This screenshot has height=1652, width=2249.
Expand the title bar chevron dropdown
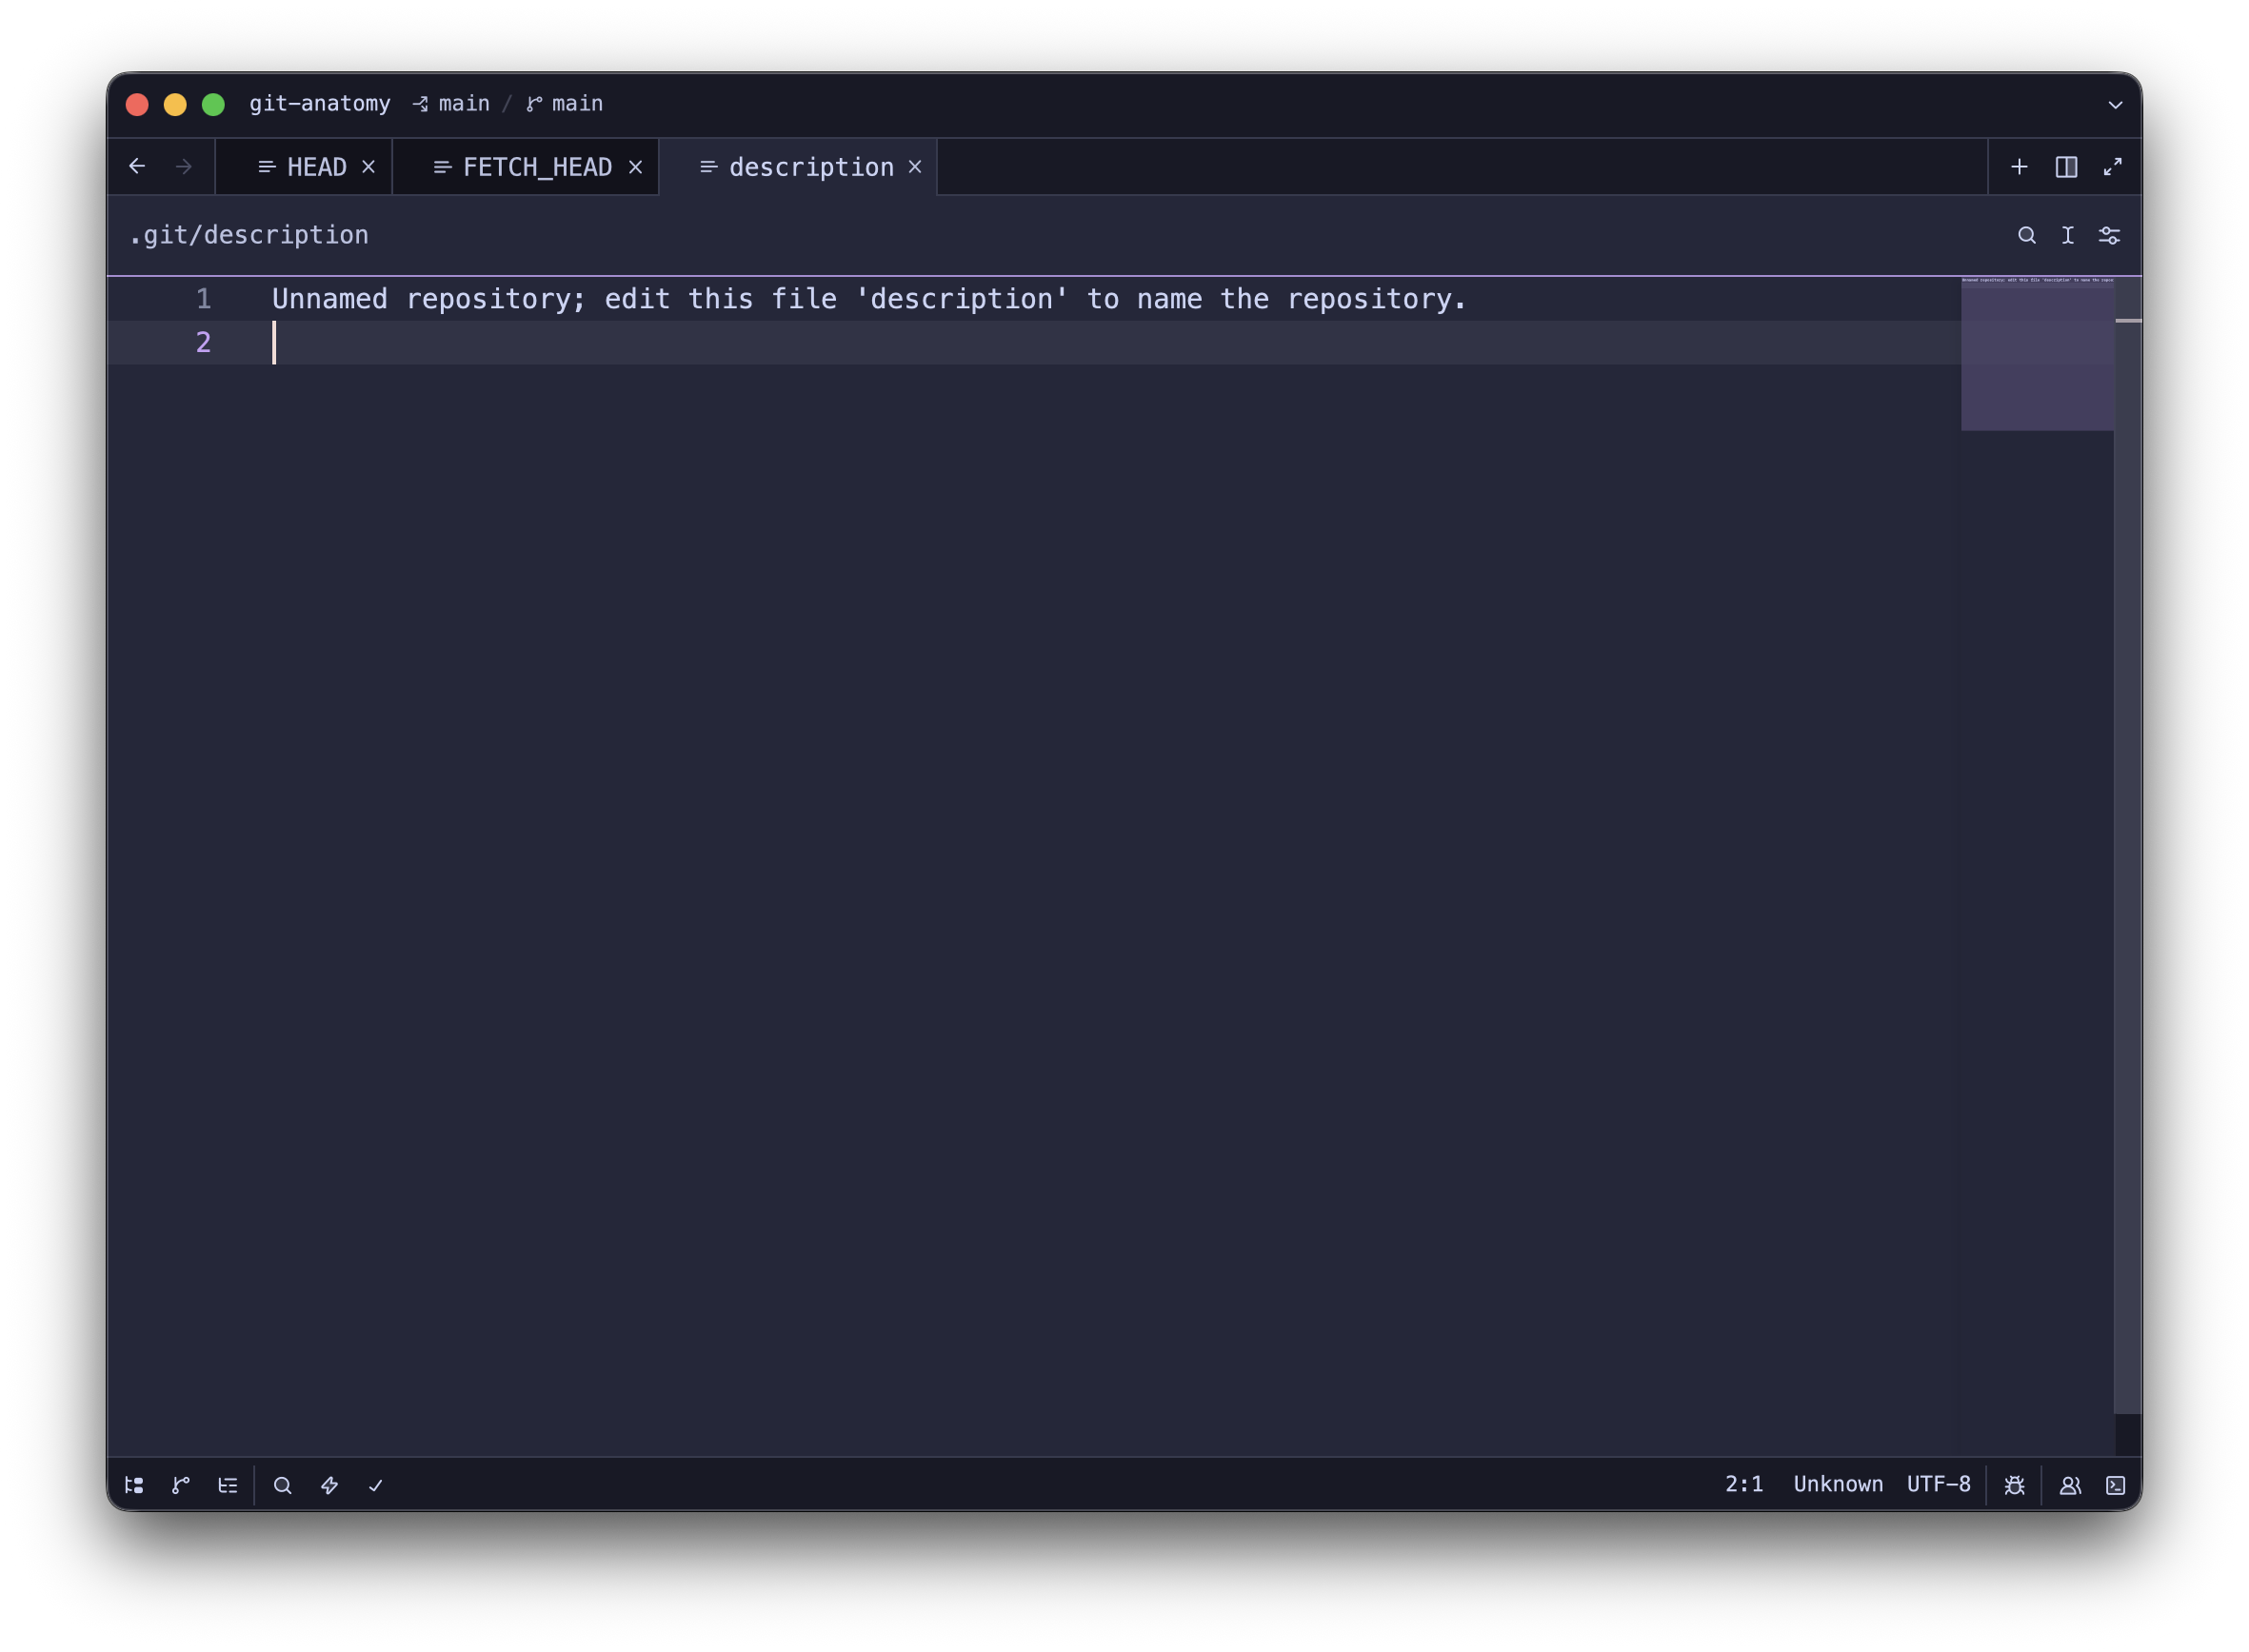point(2116,104)
